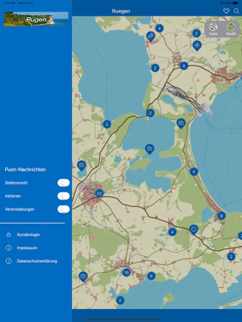
Task: Open search magnifier in header
Action: click(x=236, y=11)
